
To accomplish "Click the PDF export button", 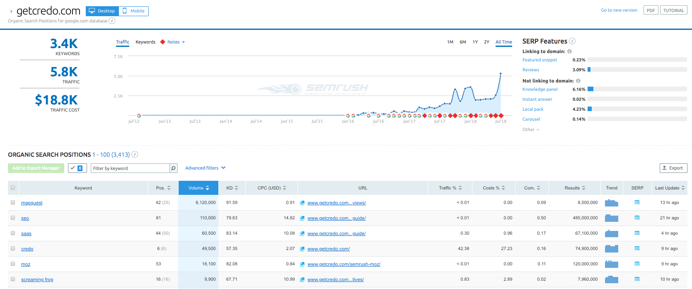I will (x=651, y=10).
